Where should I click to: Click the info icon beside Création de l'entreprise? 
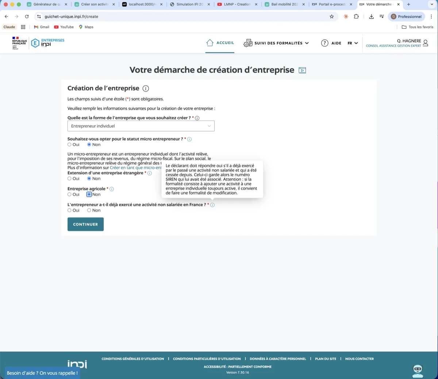[x=146, y=88]
